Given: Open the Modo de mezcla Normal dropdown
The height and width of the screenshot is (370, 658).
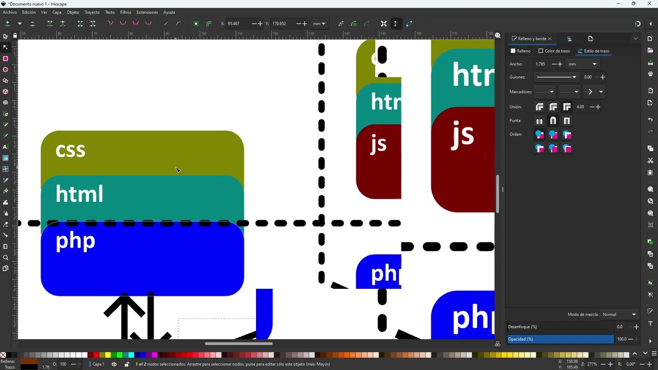Looking at the screenshot, I should click(x=619, y=314).
